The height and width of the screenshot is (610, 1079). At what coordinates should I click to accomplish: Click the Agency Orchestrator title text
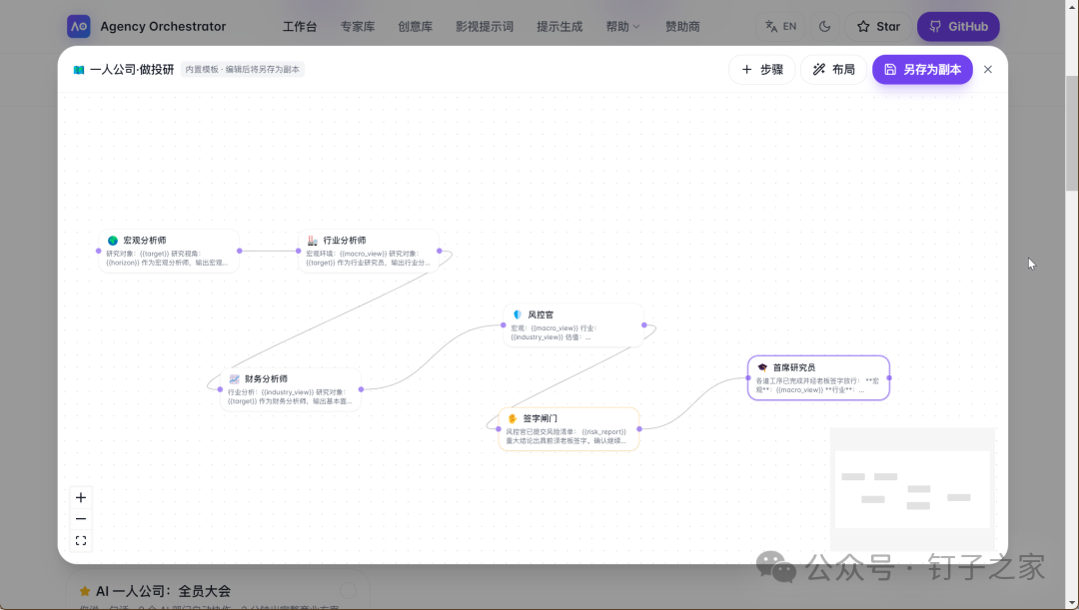coord(163,26)
